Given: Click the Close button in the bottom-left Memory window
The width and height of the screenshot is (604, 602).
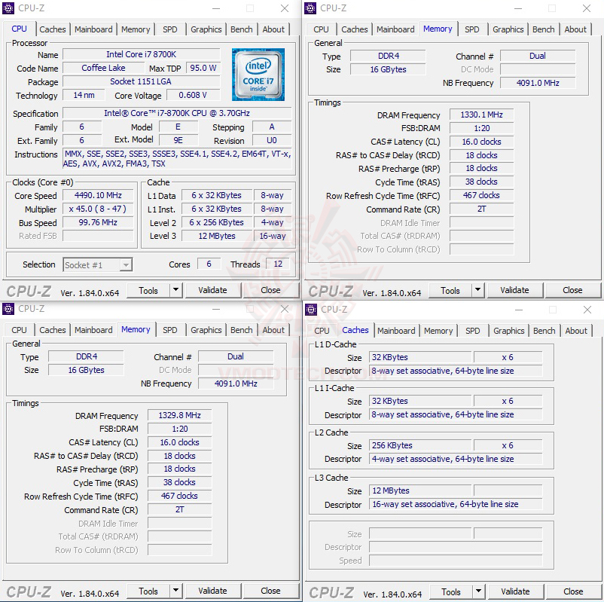Looking at the screenshot, I should pyautogui.click(x=270, y=591).
